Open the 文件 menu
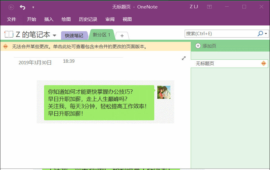 (12, 19)
